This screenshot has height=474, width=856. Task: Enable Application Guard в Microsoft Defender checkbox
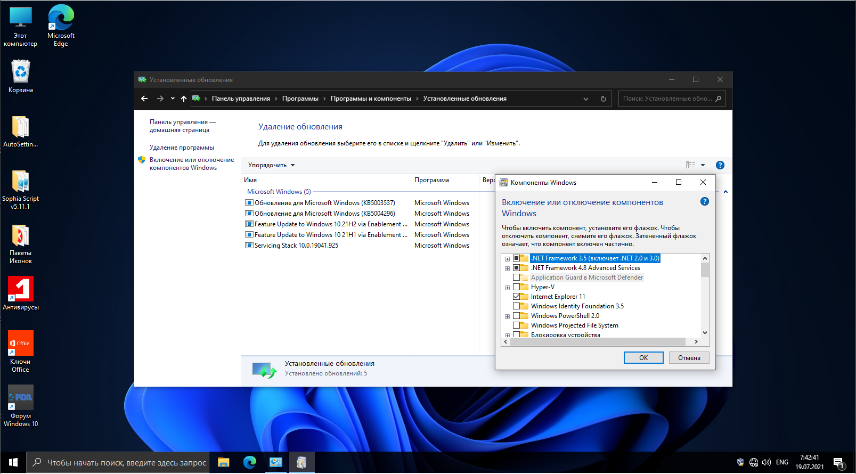tap(516, 277)
